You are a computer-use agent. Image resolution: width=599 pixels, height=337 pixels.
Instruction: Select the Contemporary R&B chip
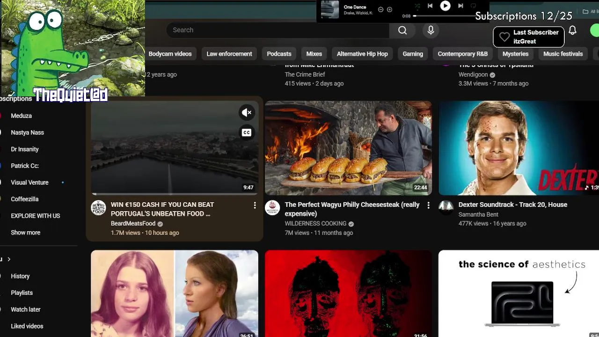pos(463,54)
